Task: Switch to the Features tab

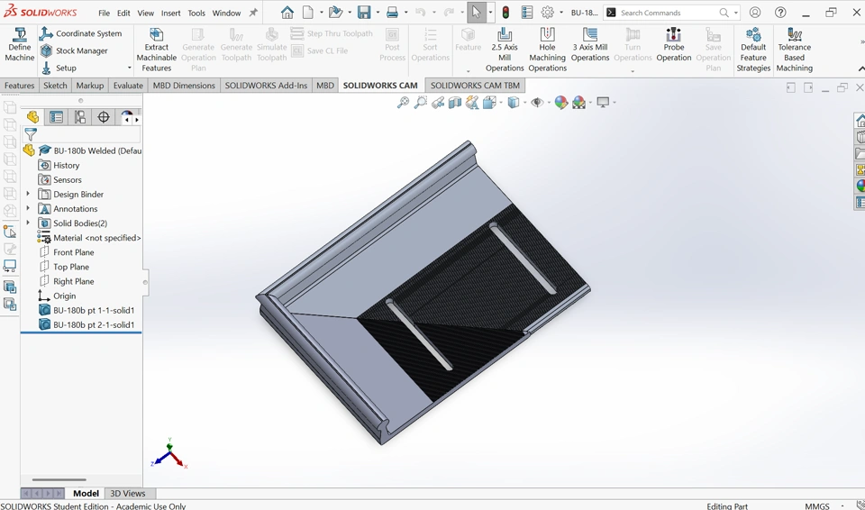Action: point(19,85)
